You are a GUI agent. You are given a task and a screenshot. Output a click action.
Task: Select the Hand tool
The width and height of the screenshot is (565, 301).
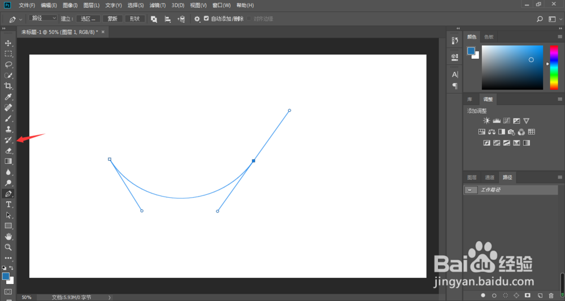point(8,237)
